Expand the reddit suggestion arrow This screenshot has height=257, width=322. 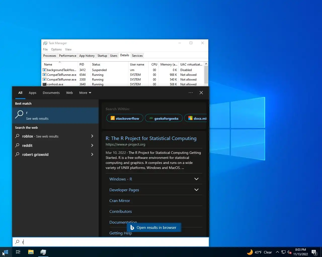(92, 146)
